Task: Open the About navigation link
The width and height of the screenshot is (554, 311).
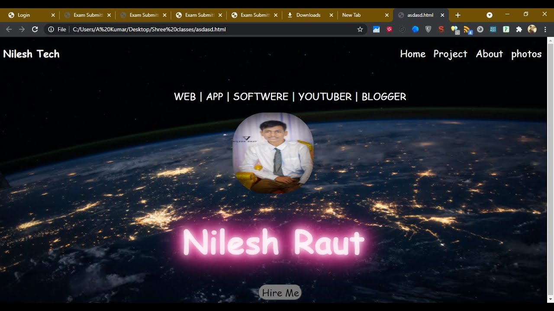Action: (489, 54)
